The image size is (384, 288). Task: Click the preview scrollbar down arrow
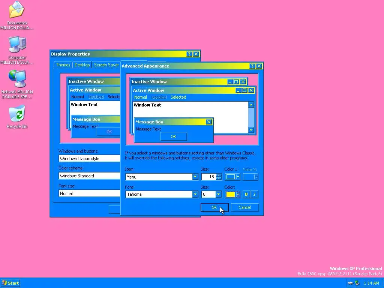[x=251, y=130]
